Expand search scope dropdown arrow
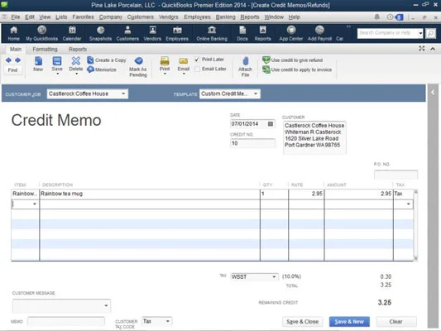This screenshot has height=331, width=441. click(x=420, y=33)
